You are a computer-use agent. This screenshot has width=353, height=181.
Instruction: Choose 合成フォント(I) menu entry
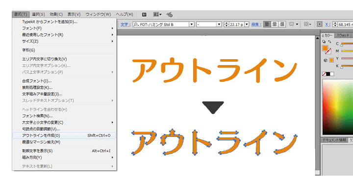tap(64, 81)
